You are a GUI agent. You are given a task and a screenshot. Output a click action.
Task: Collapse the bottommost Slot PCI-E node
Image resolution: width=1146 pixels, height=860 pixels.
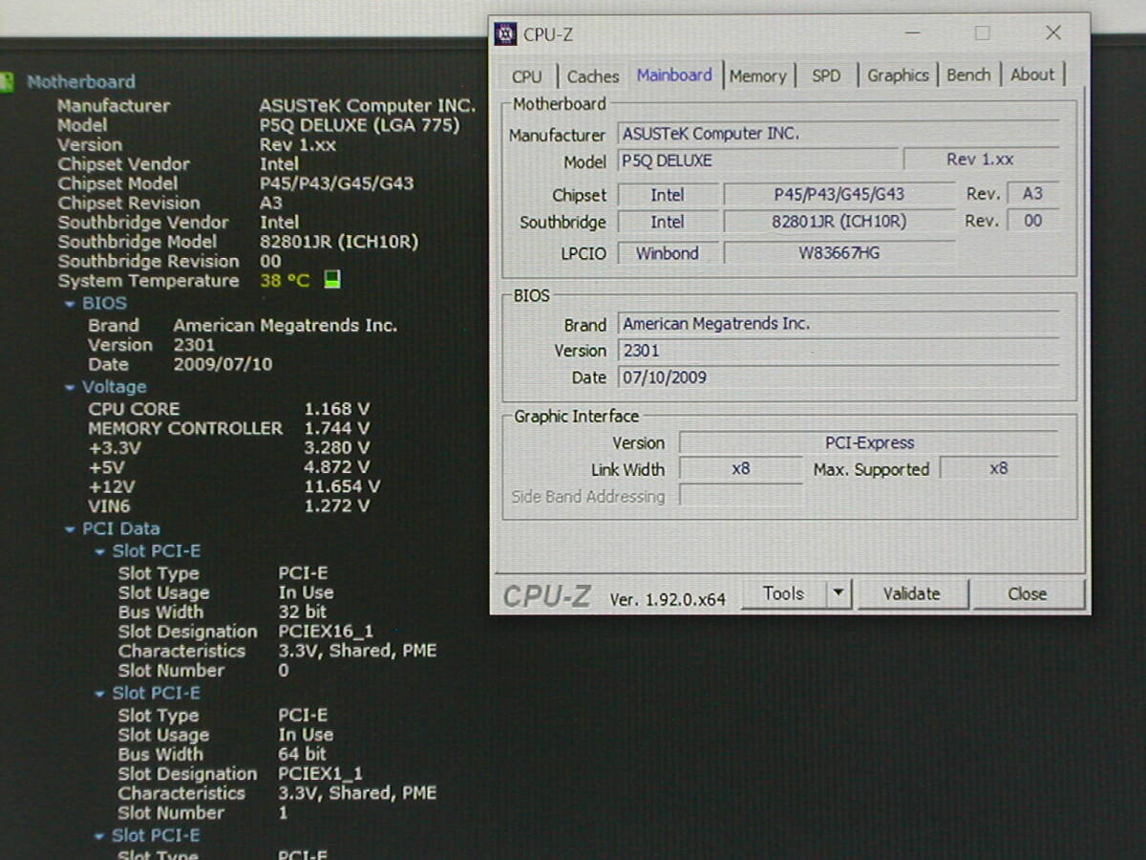click(100, 837)
